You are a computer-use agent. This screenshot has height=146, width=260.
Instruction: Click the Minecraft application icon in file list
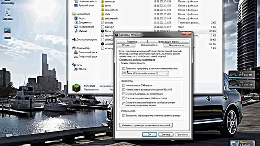102,31
